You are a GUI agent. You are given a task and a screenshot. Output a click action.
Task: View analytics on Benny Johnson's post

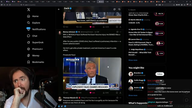pyautogui.click(x=106, y=93)
